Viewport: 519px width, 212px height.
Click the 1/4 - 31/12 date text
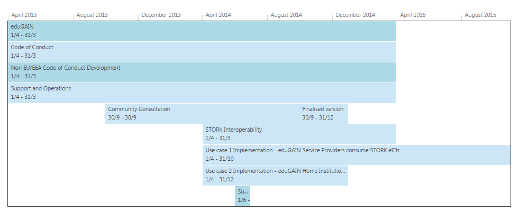[x=220, y=179]
